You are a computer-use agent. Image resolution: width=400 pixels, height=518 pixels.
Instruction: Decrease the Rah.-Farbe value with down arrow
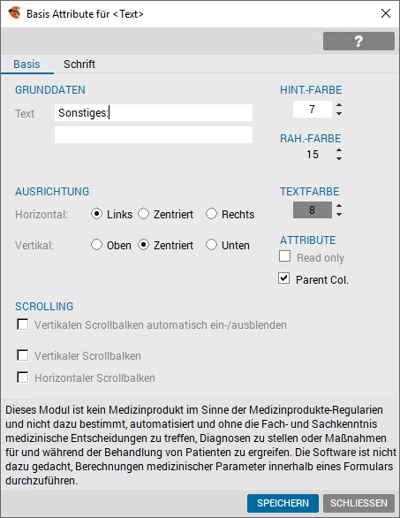339,158
